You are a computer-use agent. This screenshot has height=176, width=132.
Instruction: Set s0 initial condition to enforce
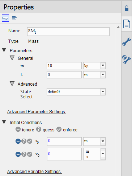(30, 141)
